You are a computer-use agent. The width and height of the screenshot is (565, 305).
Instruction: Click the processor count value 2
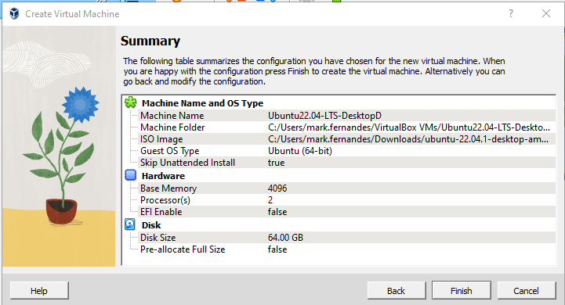270,200
